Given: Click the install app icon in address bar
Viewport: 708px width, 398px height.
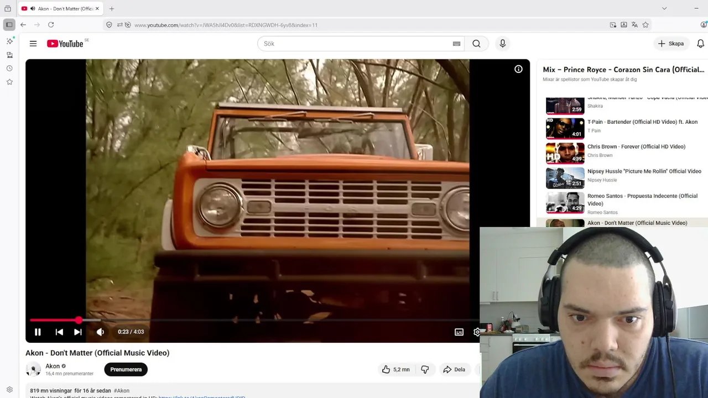Looking at the screenshot, I should (624, 25).
